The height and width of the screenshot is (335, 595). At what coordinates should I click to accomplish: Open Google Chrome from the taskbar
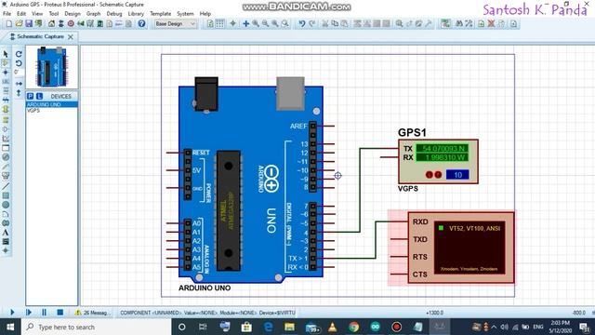click(353, 327)
